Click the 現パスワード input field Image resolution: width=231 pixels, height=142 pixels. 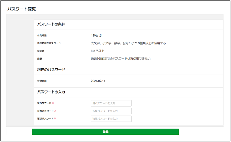click(111, 103)
